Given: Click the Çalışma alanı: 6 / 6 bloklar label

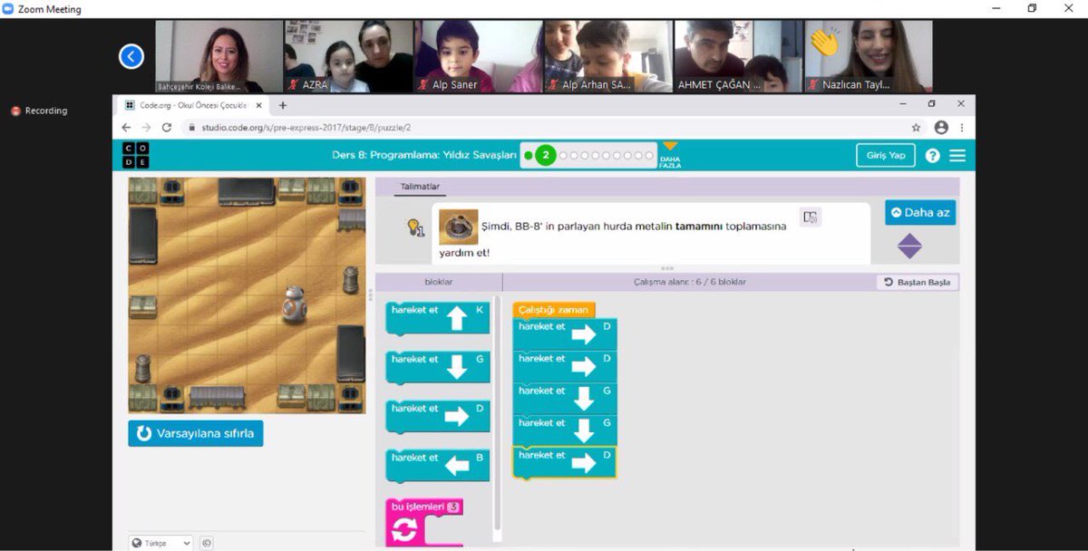Looking at the screenshot, I should [x=689, y=282].
